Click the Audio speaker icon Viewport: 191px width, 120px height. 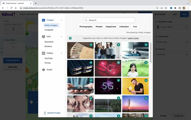point(44,70)
